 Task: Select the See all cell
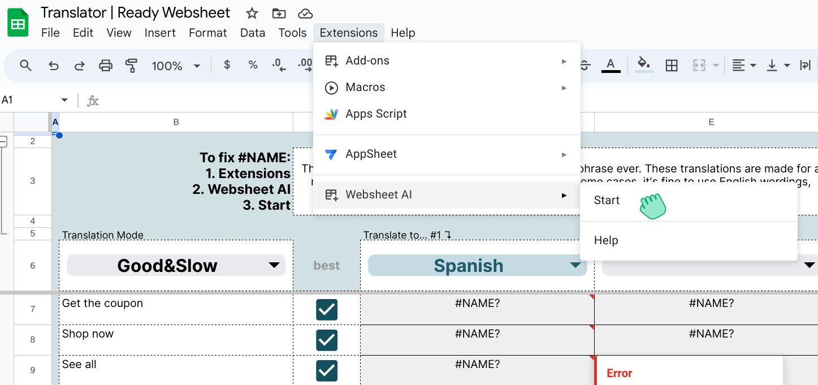(176, 370)
